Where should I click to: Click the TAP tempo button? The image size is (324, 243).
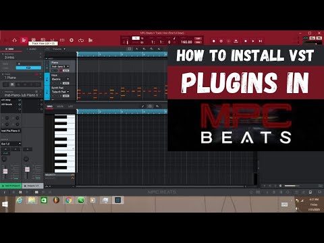(x=198, y=38)
